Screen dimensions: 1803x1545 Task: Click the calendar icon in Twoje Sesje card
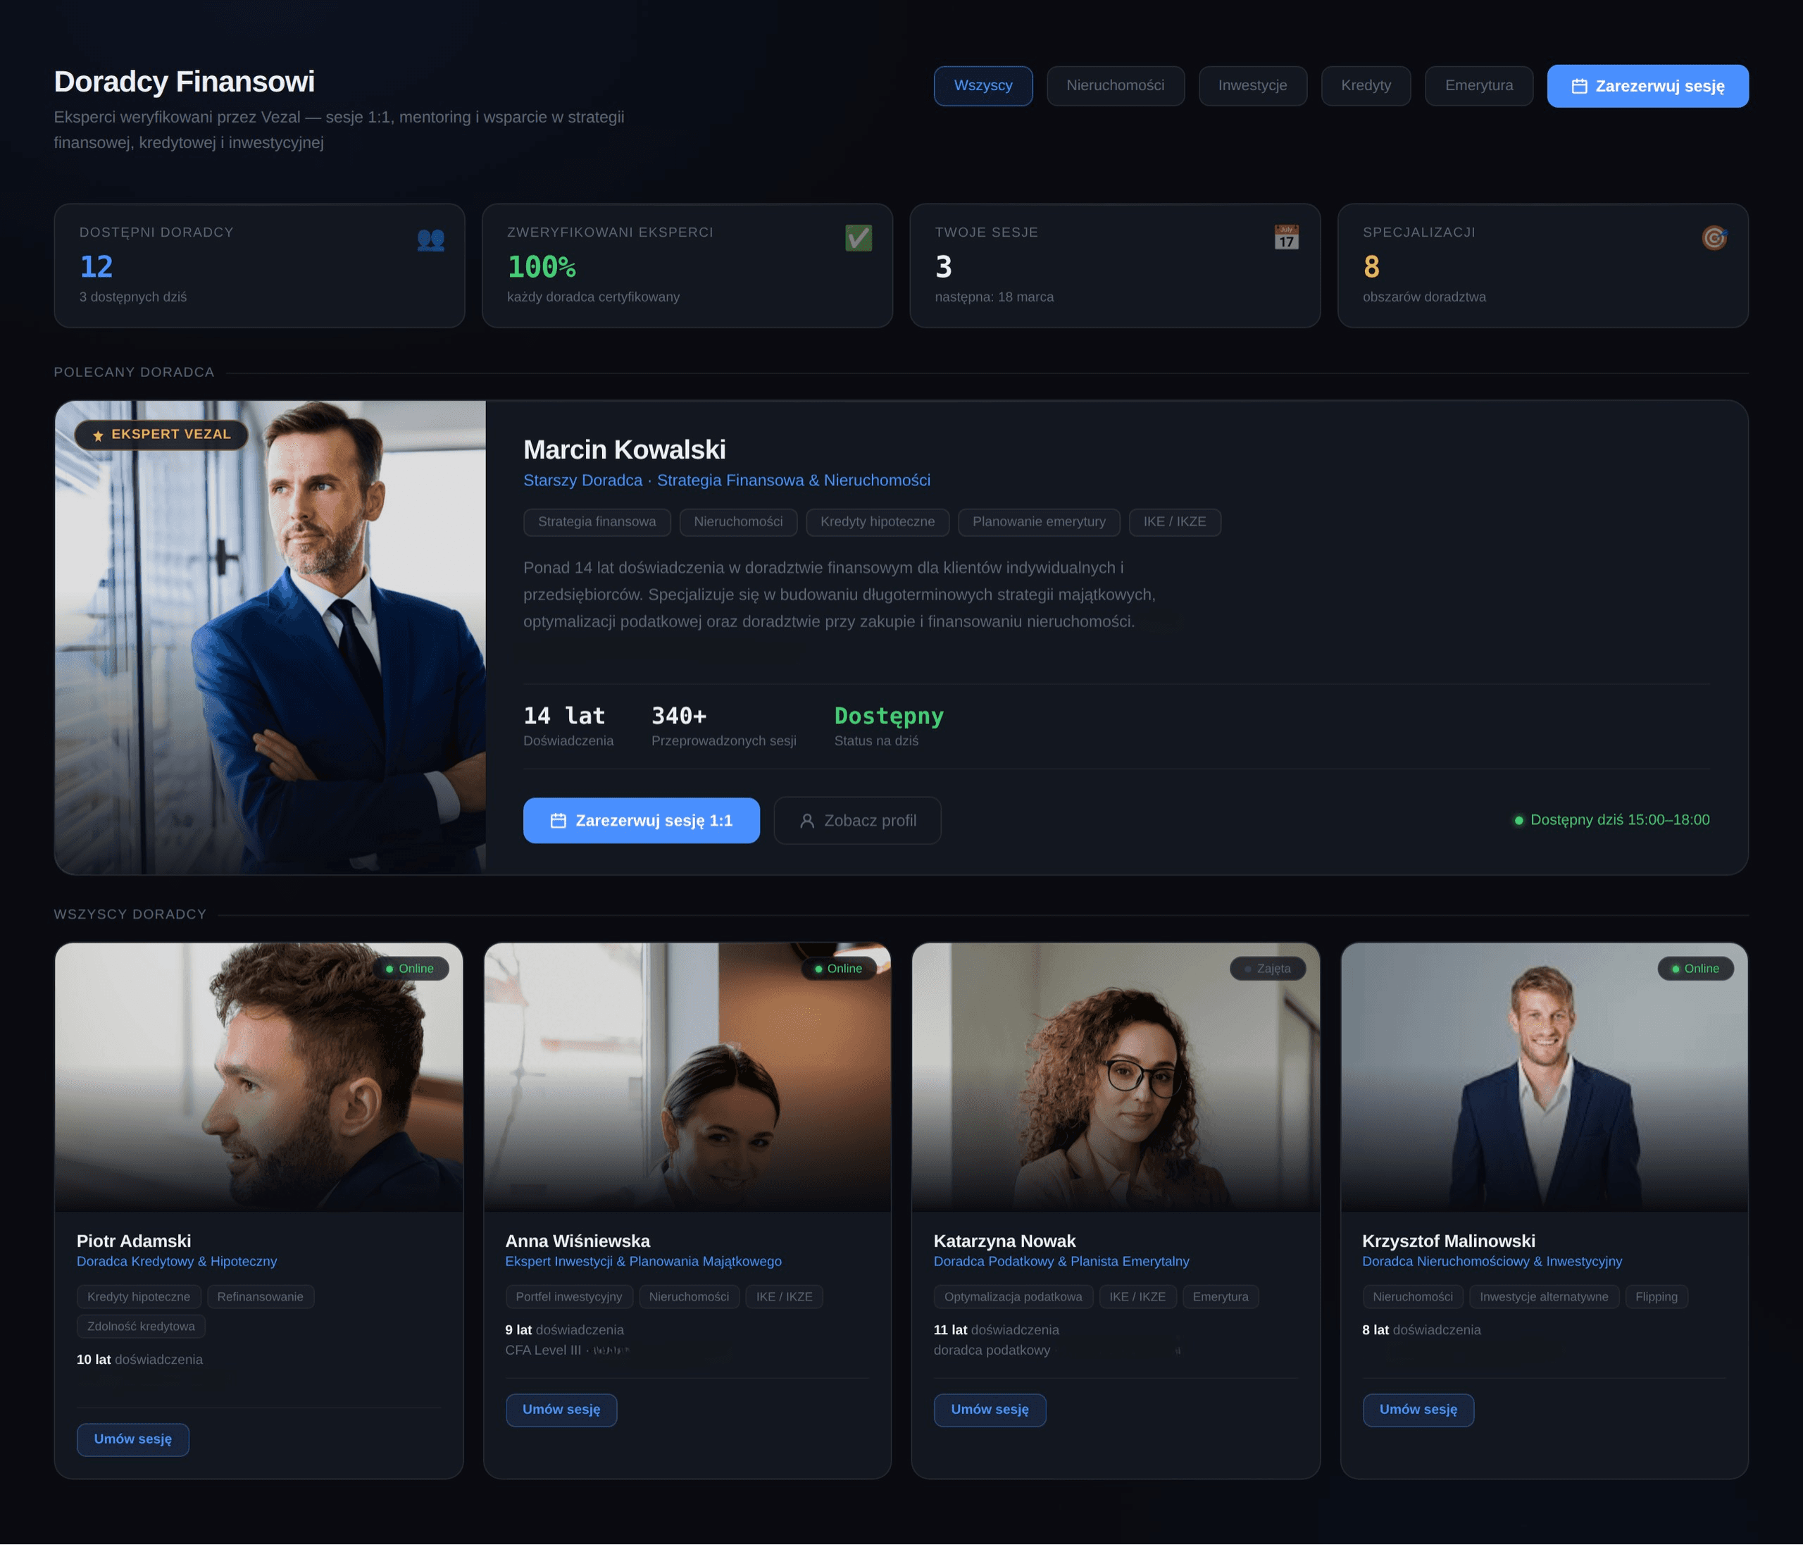1286,237
